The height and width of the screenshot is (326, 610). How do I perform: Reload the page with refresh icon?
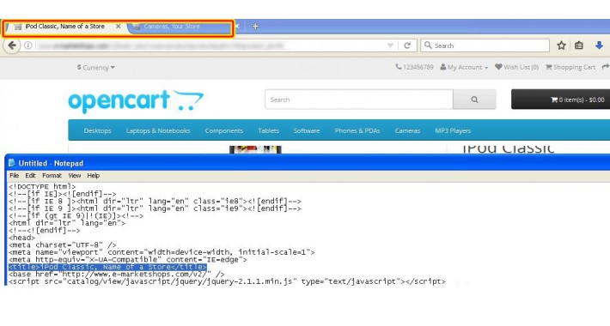pyautogui.click(x=407, y=45)
